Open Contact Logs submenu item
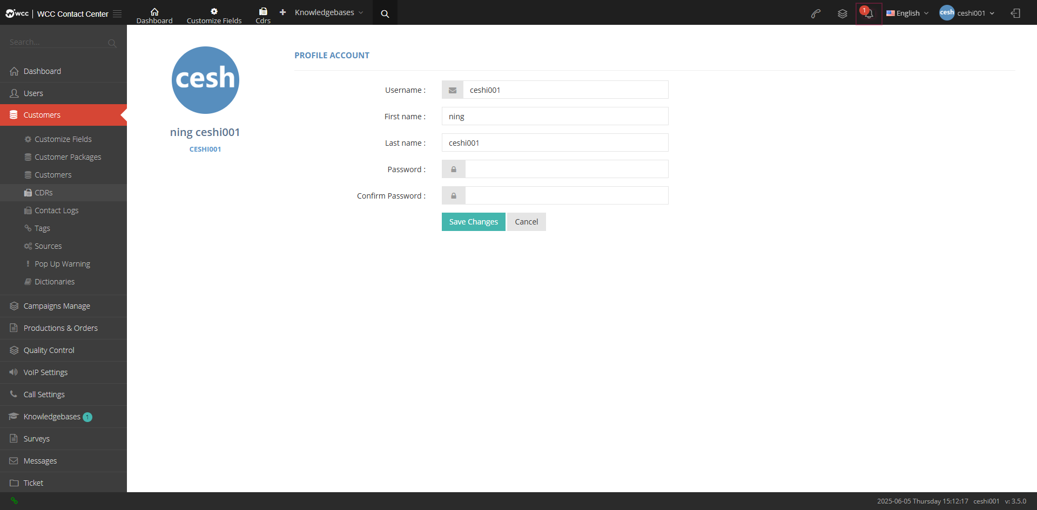The height and width of the screenshot is (510, 1037). 63,210
